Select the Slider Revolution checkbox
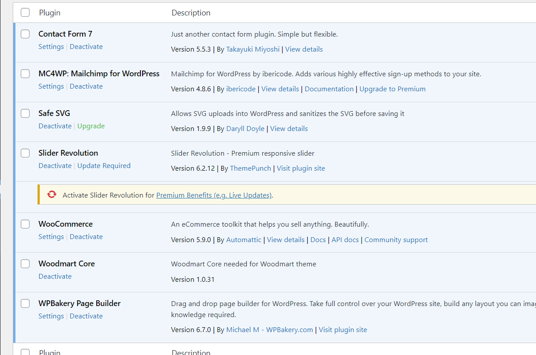 click(x=25, y=153)
